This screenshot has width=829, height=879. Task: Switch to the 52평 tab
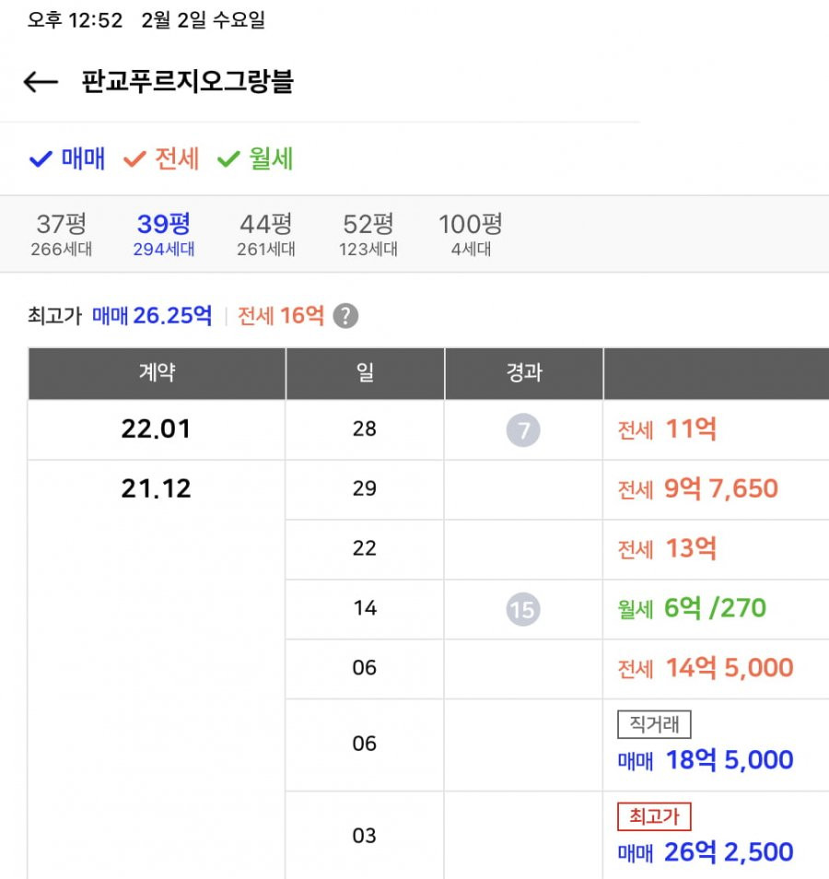pos(368,234)
